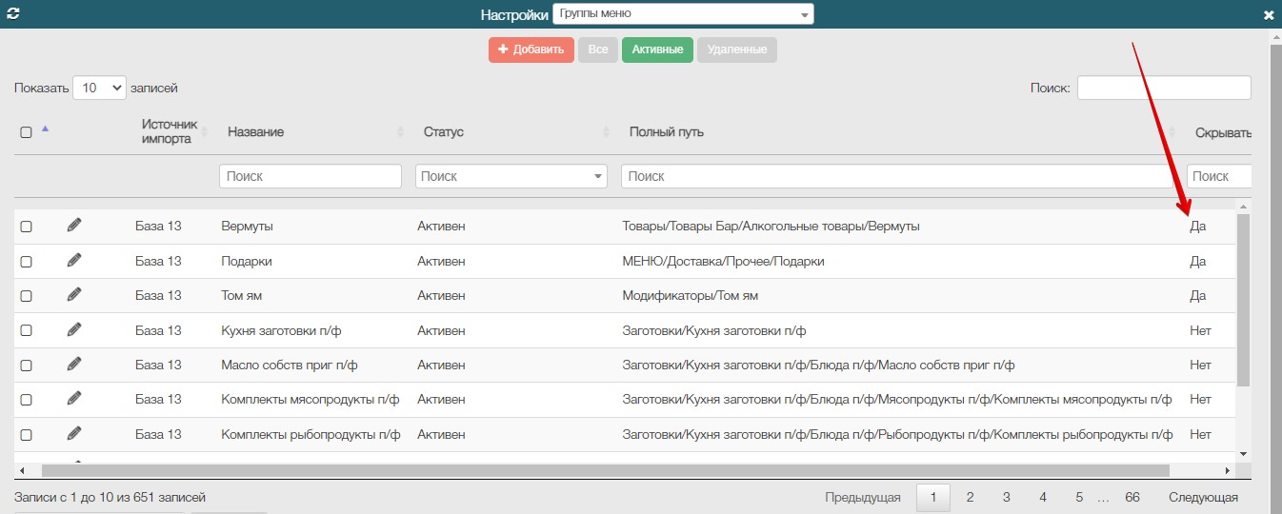
Task: Click the edit pencil for Вермуты row
Action: (x=74, y=226)
